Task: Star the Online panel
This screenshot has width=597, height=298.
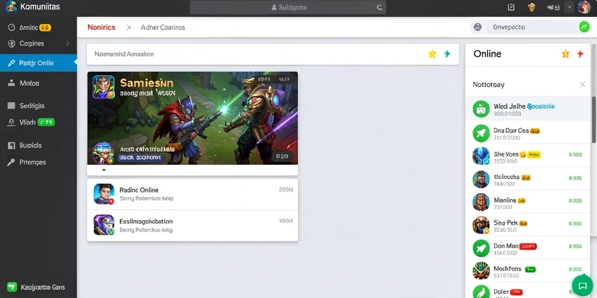Action: click(x=566, y=54)
